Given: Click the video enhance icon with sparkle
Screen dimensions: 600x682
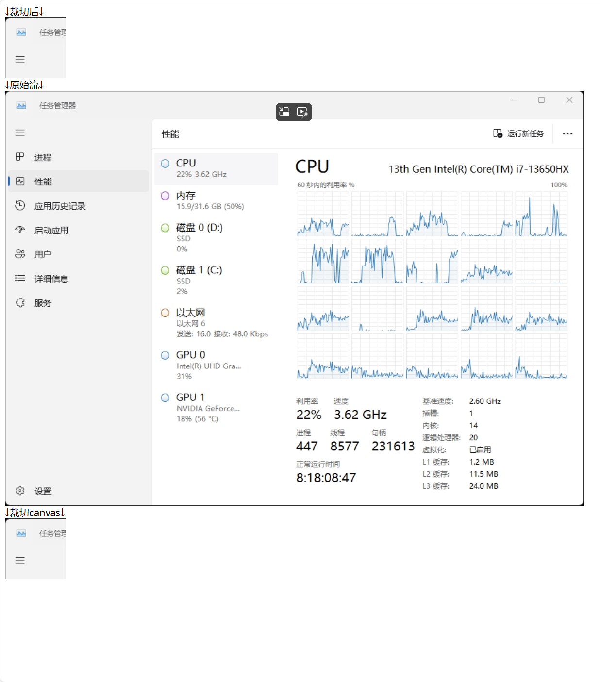Looking at the screenshot, I should tap(302, 112).
